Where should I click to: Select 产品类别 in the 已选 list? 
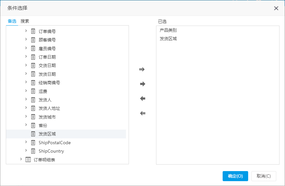[x=168, y=30]
